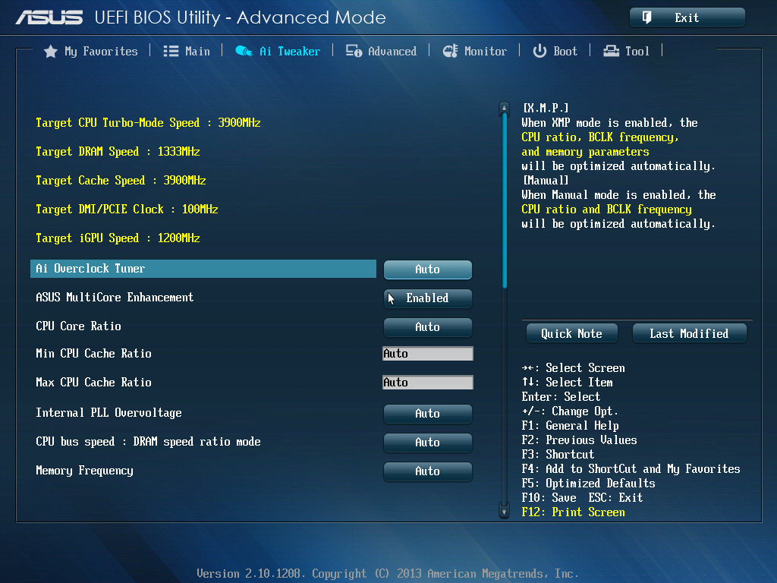Click the [Manual] help heading

pos(546,181)
